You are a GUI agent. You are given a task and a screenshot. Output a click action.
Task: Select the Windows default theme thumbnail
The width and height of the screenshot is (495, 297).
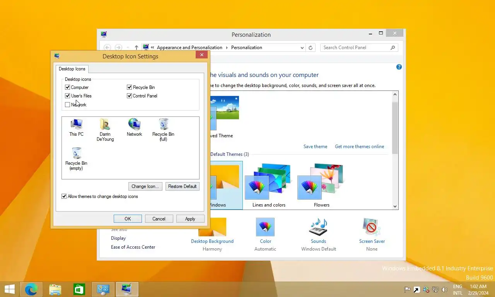tap(226, 186)
